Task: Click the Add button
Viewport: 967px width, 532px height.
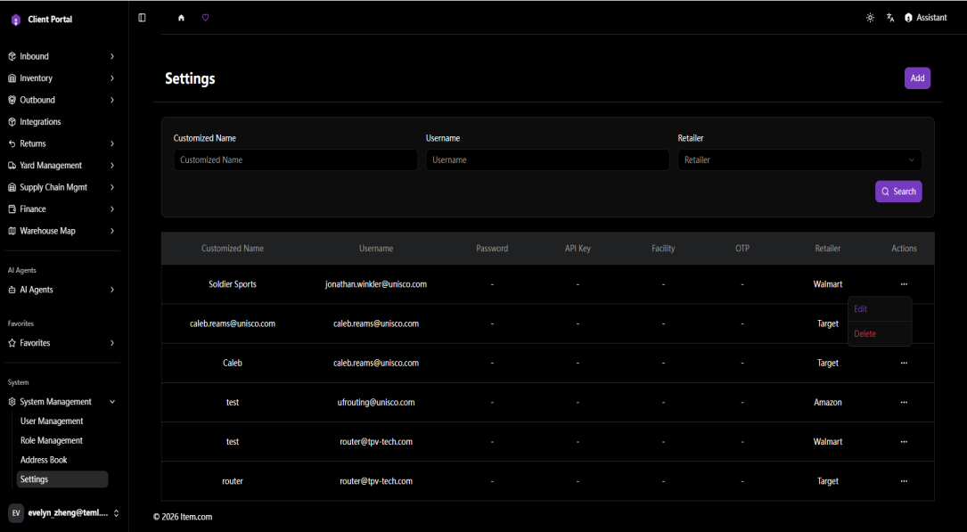Action: pyautogui.click(x=918, y=78)
